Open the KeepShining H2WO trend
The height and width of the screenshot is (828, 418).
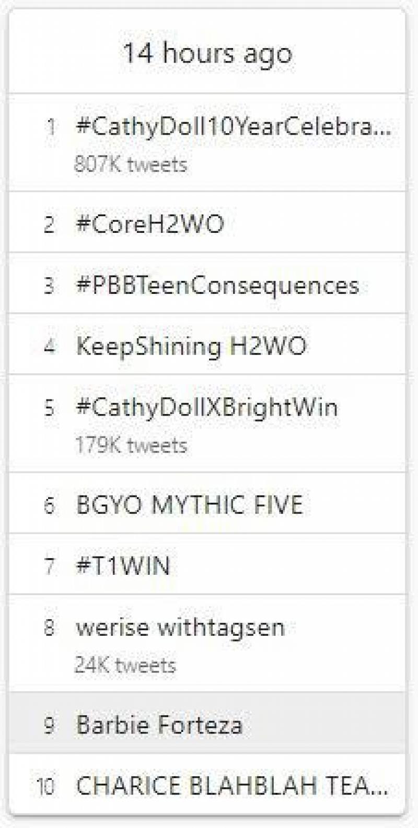pos(191,346)
